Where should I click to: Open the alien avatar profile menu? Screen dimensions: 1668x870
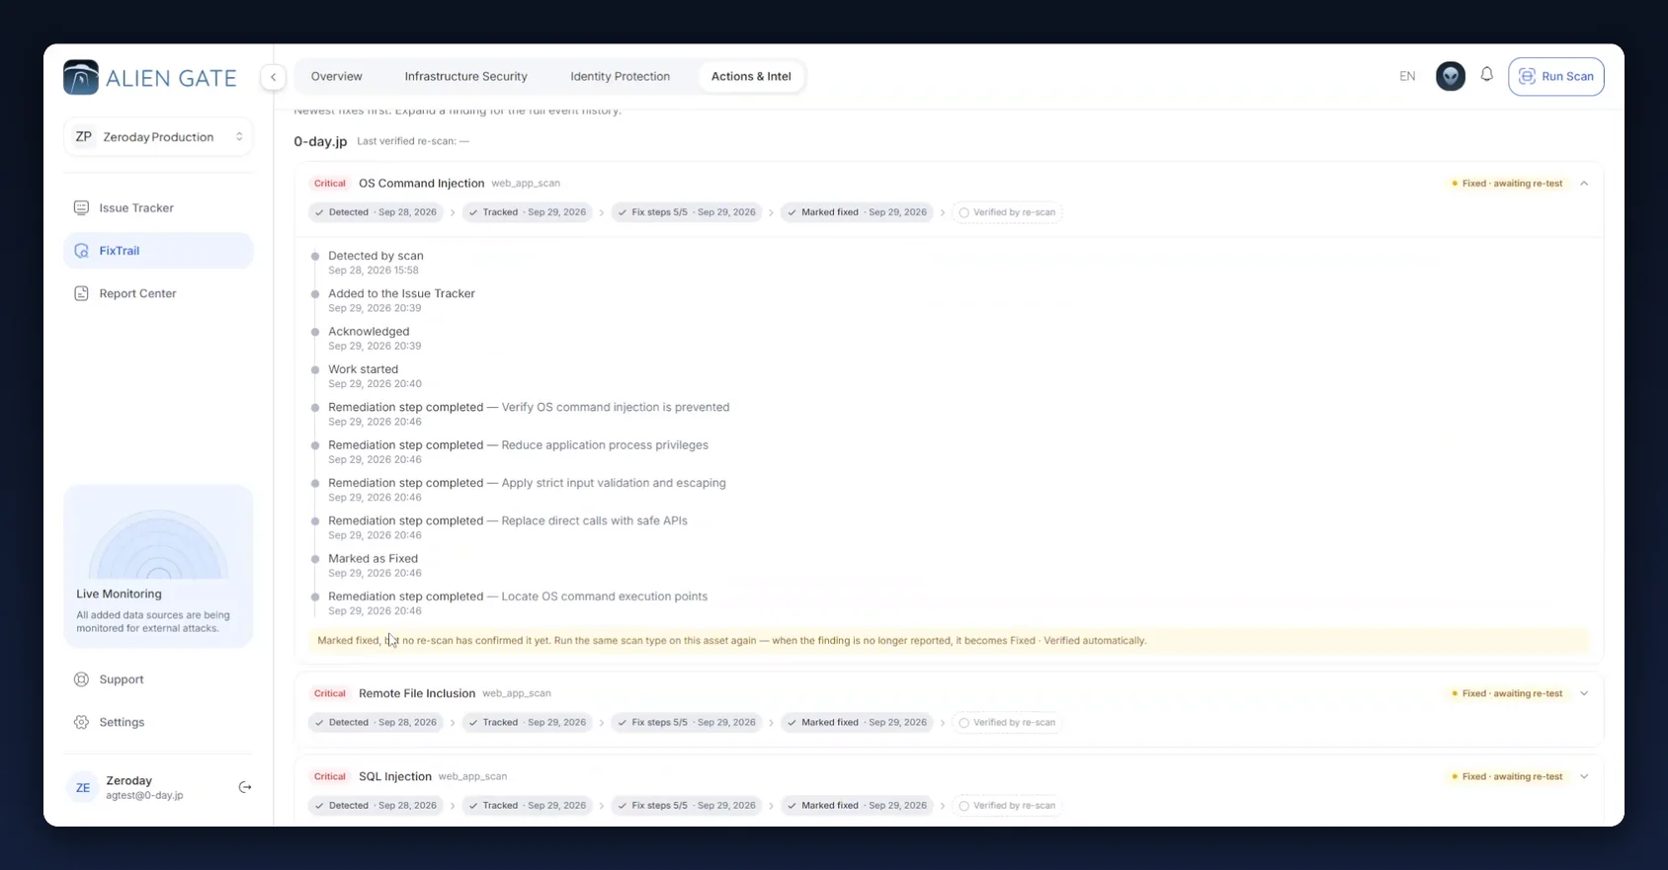click(x=1450, y=76)
